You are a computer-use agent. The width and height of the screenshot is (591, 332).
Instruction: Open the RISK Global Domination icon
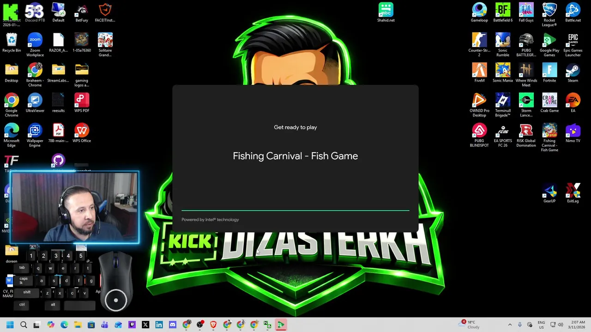click(x=526, y=136)
